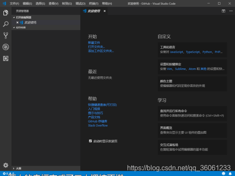This screenshot has width=235, height=176.
Task: Click the 无最近使用文件夹 text
Action: pyautogui.click(x=100, y=78)
